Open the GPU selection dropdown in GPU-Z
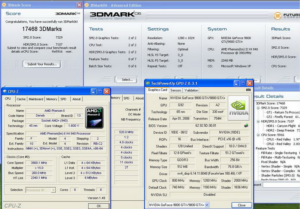This screenshot has height=209, width=300. pyautogui.click(x=207, y=205)
